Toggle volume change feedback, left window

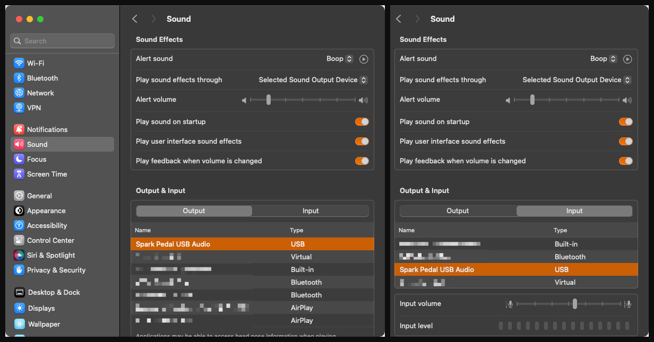362,161
